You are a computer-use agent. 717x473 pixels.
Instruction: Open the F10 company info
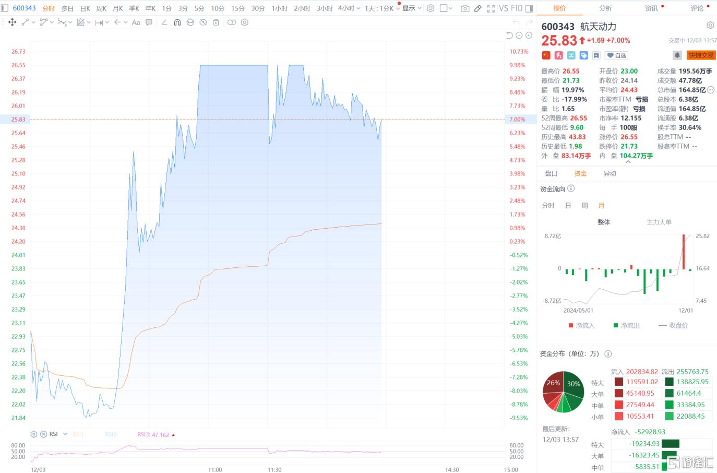pyautogui.click(x=516, y=8)
